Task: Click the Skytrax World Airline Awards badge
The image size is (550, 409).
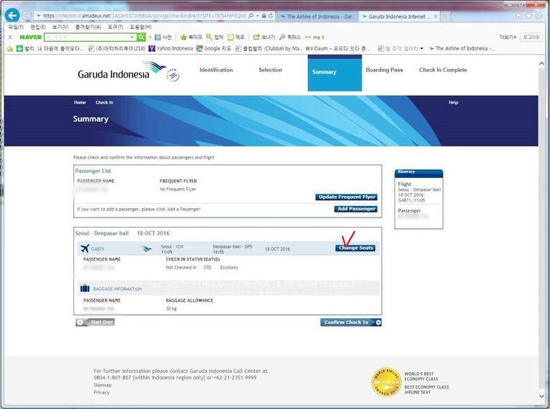Action: pos(386,382)
